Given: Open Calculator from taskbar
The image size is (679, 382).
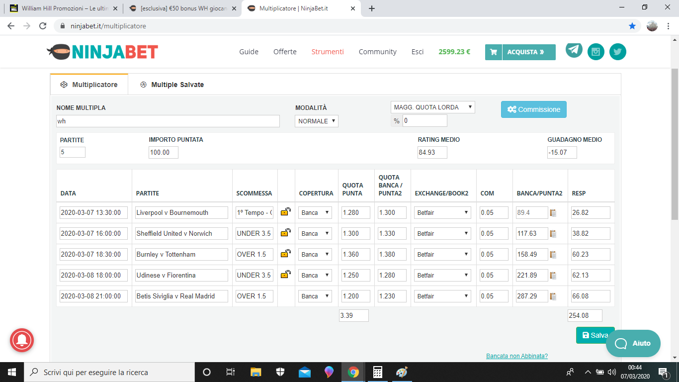Looking at the screenshot, I should tap(378, 372).
